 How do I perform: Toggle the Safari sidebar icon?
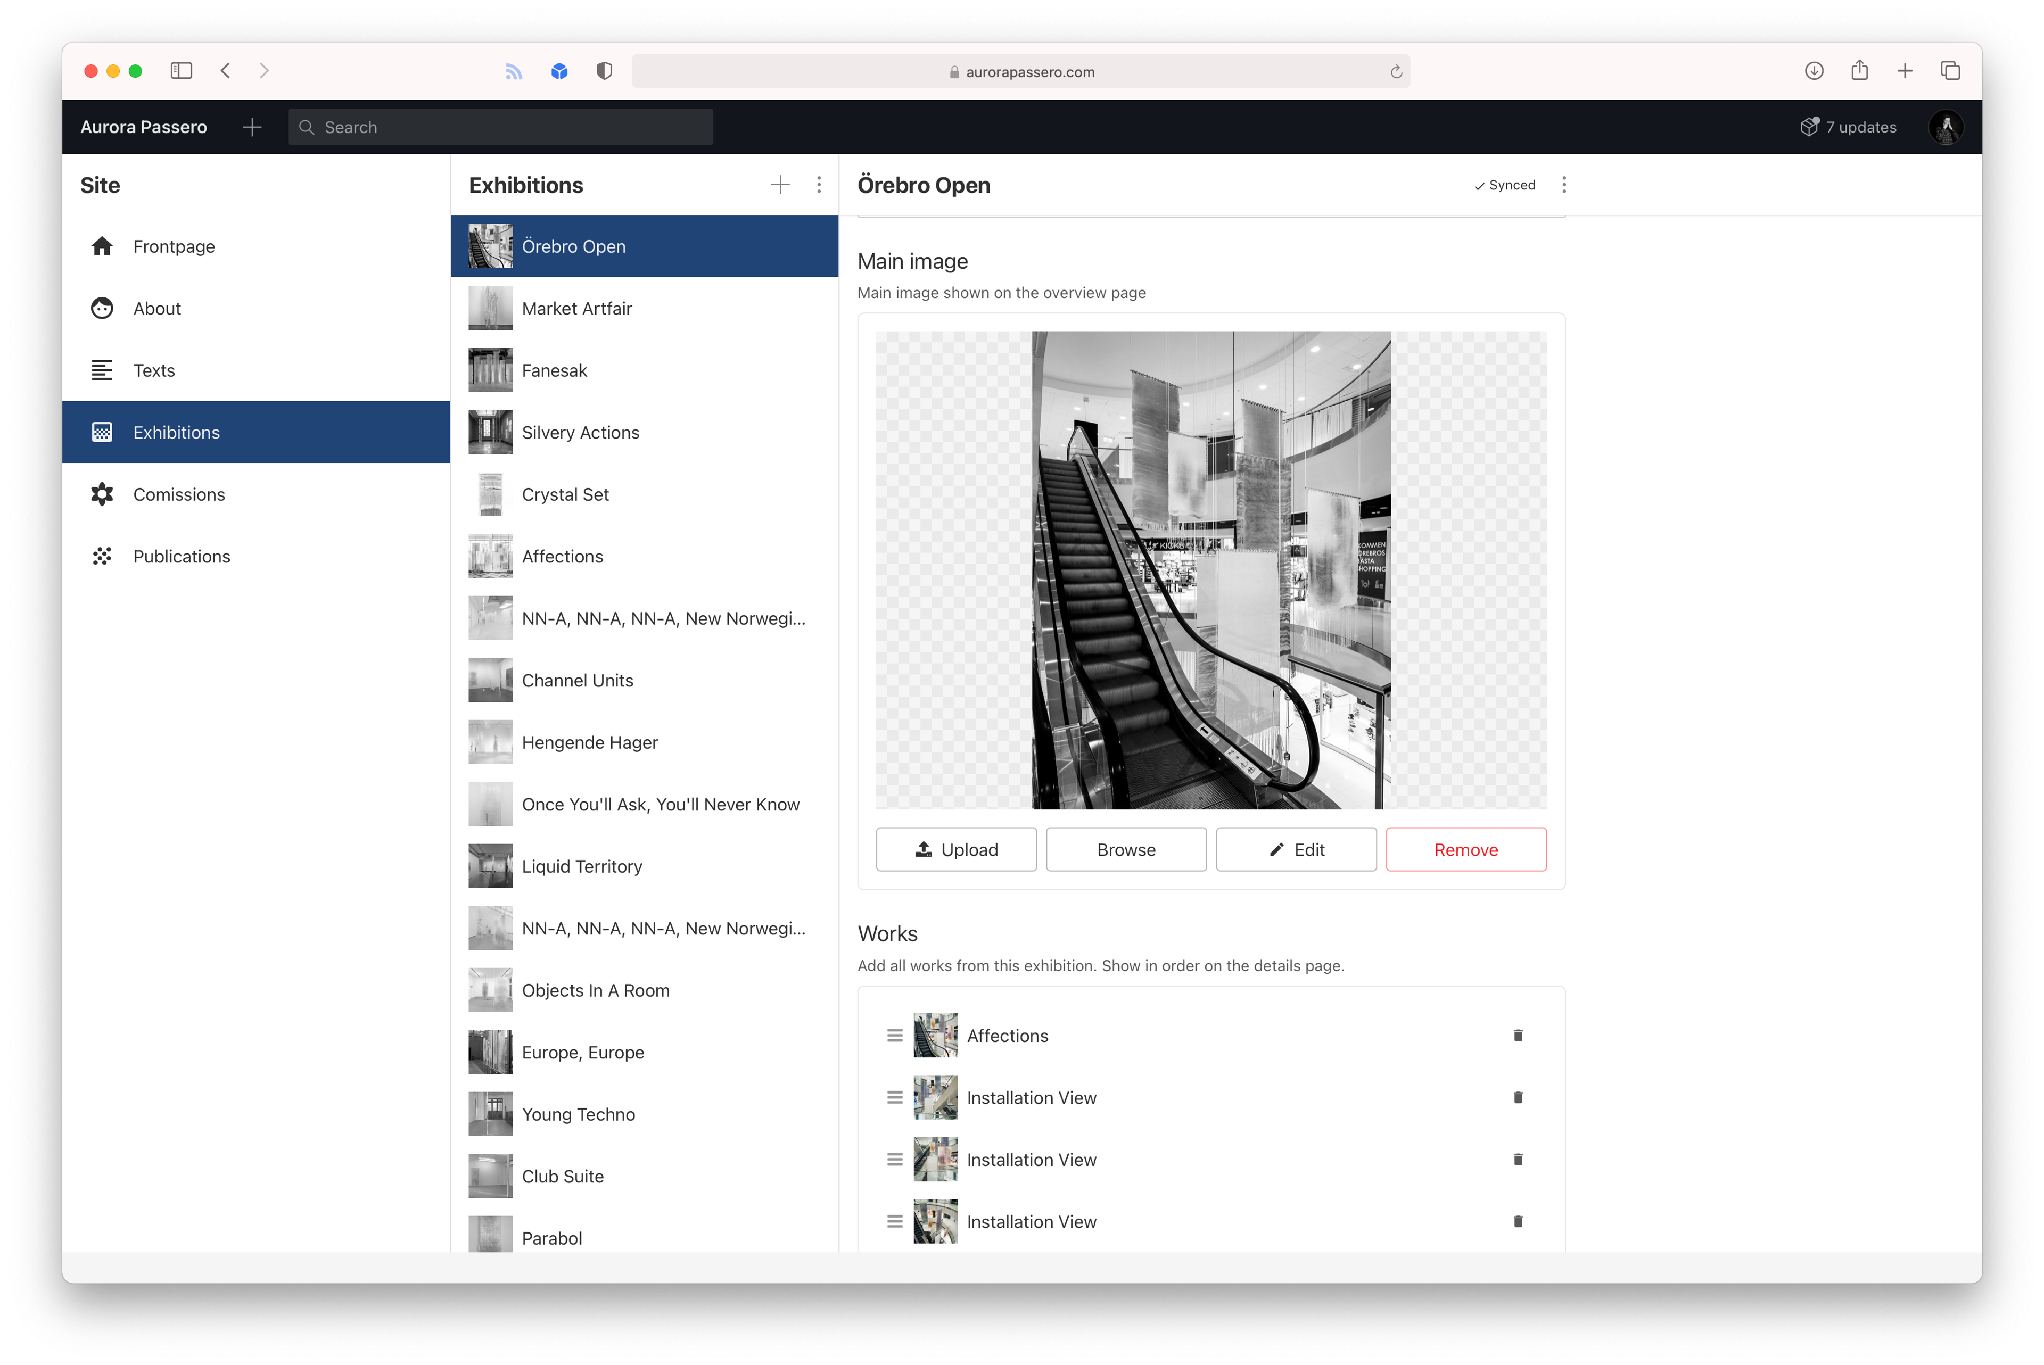pos(181,71)
